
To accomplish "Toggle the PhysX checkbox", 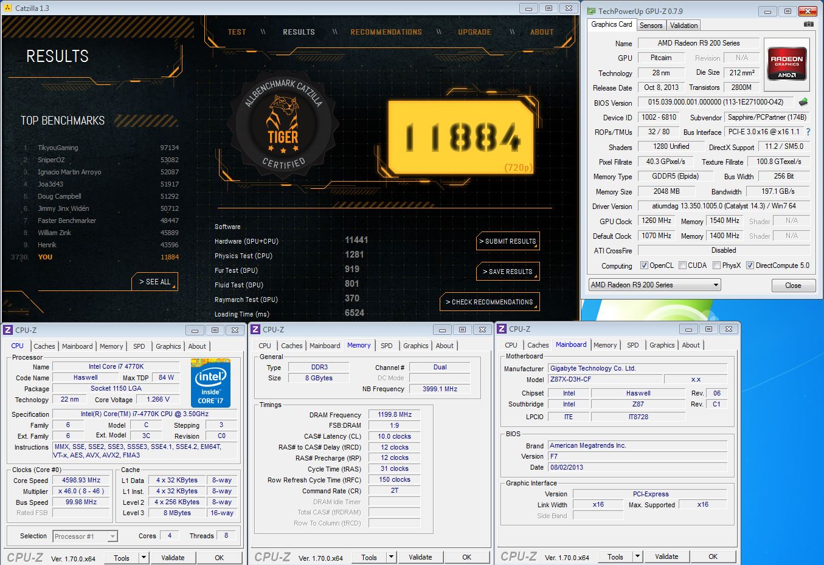I will (716, 265).
